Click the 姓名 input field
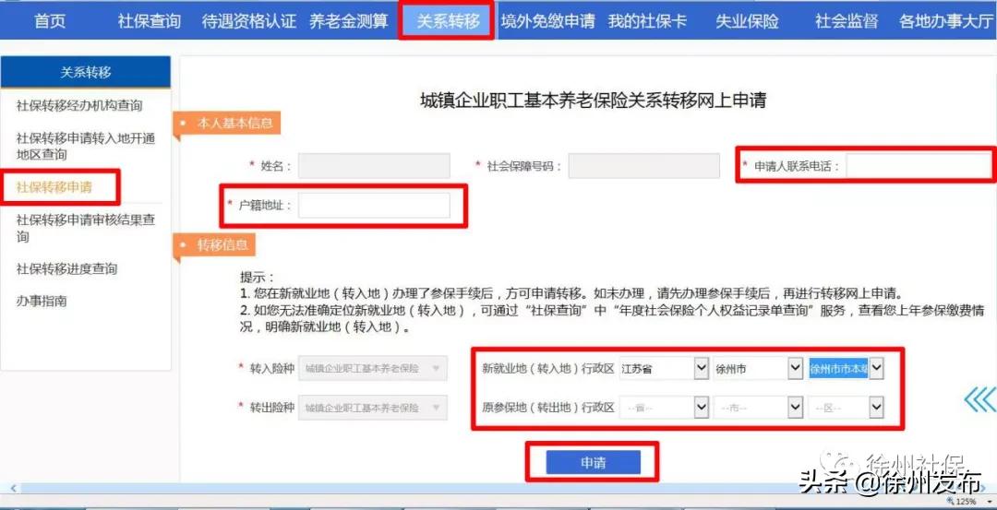Screen dimensions: 997x510 [374, 166]
